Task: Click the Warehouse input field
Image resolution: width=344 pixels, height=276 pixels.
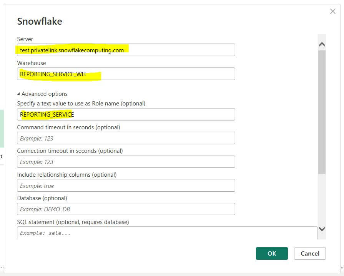Action: [x=126, y=74]
